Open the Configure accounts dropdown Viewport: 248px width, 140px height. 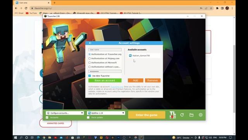65,113
